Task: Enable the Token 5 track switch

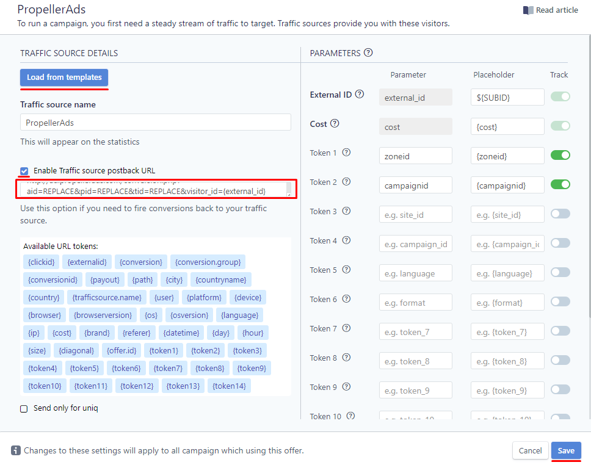Action: point(560,272)
